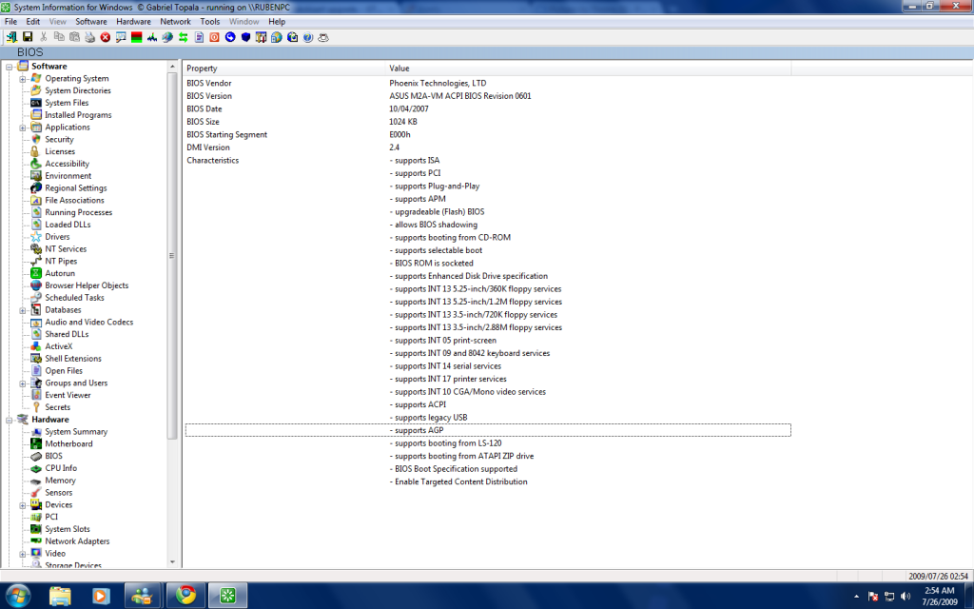Image resolution: width=974 pixels, height=609 pixels.
Task: Click the dark blue cube toolbar icon
Action: click(245, 37)
